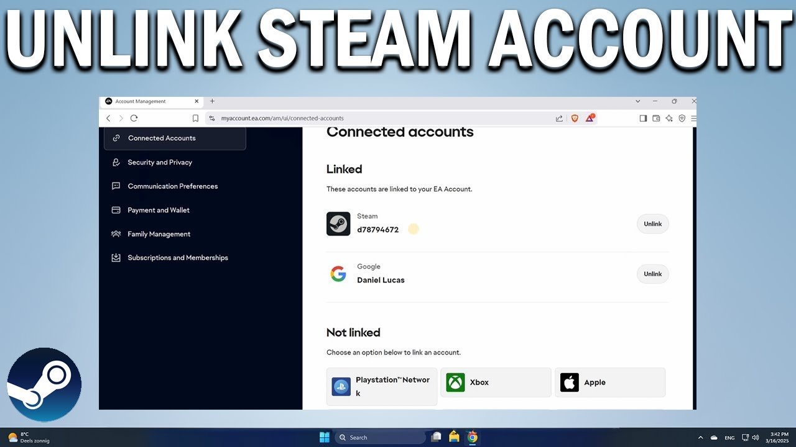Open Chrome from the taskbar
This screenshot has height=447, width=796.
click(472, 437)
